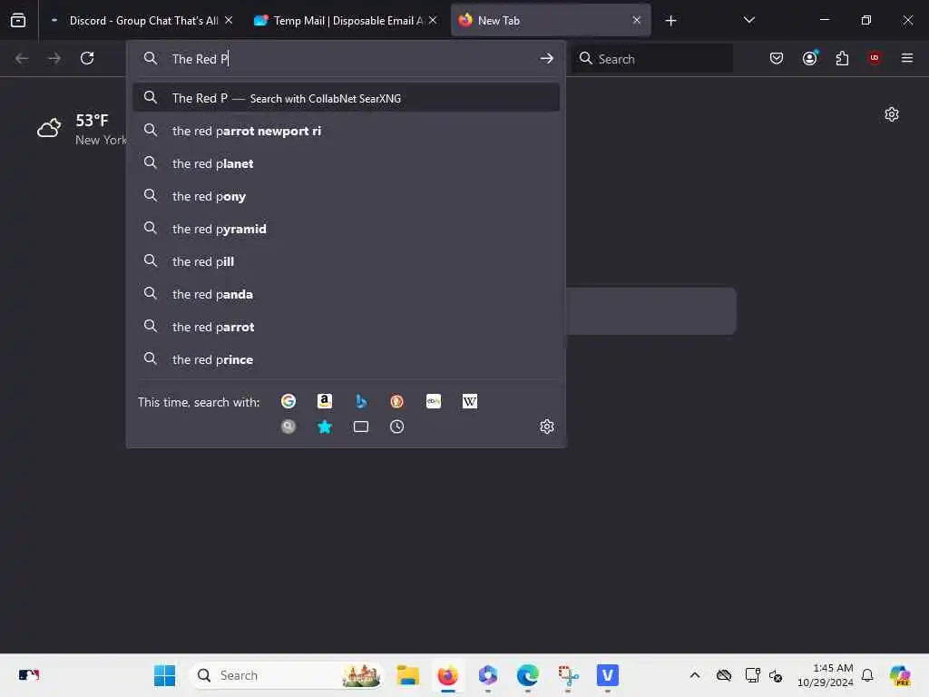Open Microsoft Edge from taskbar
This screenshot has height=697, width=929.
click(527, 675)
